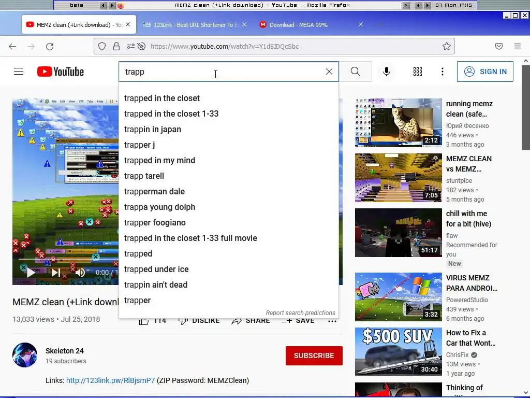Click the site security padlock icon
The width and height of the screenshot is (530, 398).
[116, 46]
